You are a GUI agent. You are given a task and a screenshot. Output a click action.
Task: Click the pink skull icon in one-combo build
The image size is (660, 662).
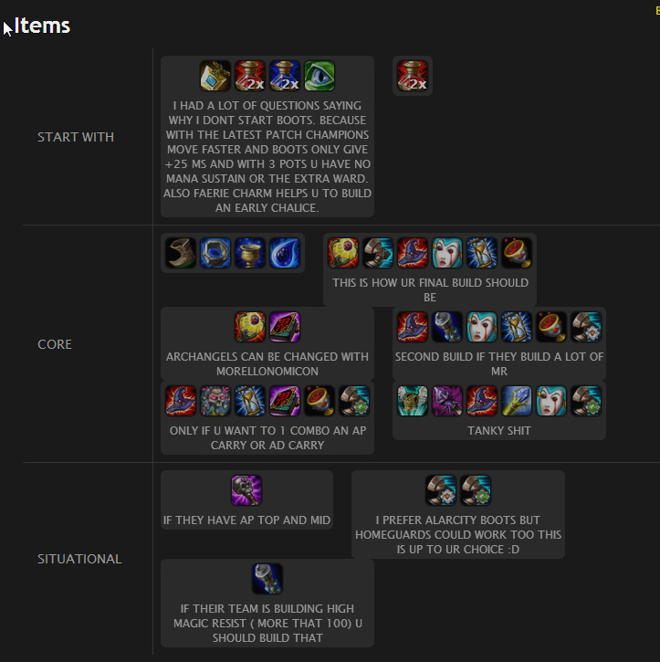(x=215, y=401)
